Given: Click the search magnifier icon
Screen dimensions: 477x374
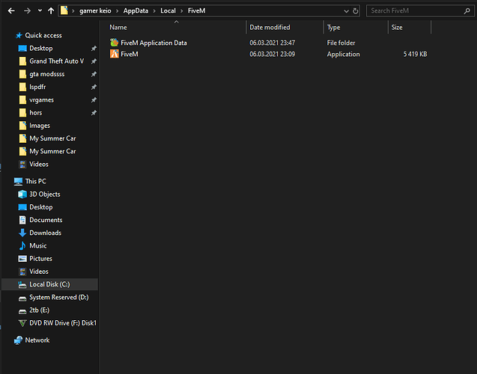Looking at the screenshot, I should click(467, 11).
